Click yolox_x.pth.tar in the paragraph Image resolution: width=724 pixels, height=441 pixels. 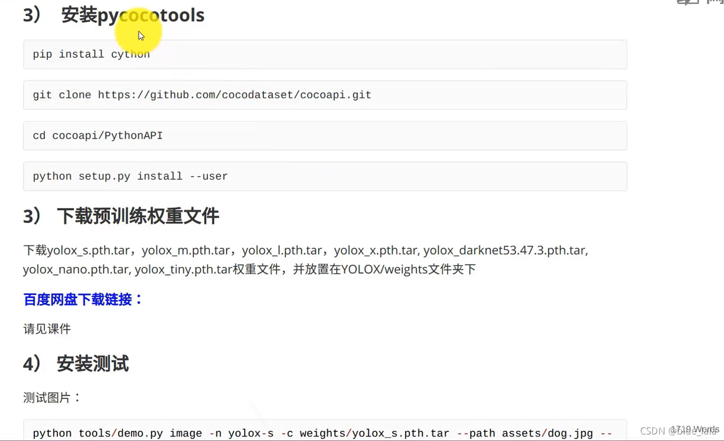[376, 250]
